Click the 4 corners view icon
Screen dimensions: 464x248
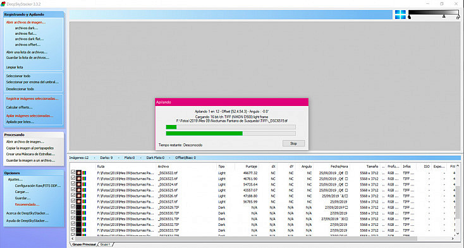pyautogui.click(x=400, y=15)
